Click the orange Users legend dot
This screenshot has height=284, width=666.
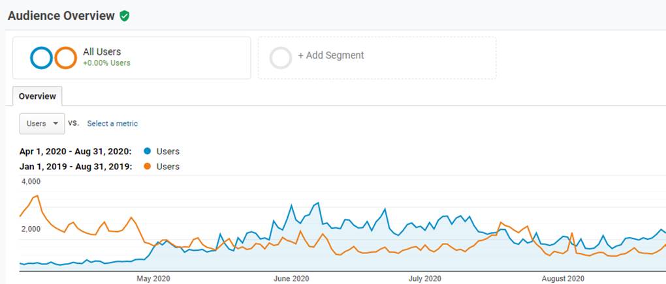point(146,167)
